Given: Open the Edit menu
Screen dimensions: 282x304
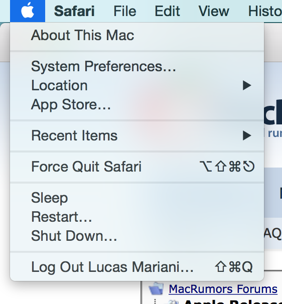Looking at the screenshot, I should pyautogui.click(x=167, y=11).
